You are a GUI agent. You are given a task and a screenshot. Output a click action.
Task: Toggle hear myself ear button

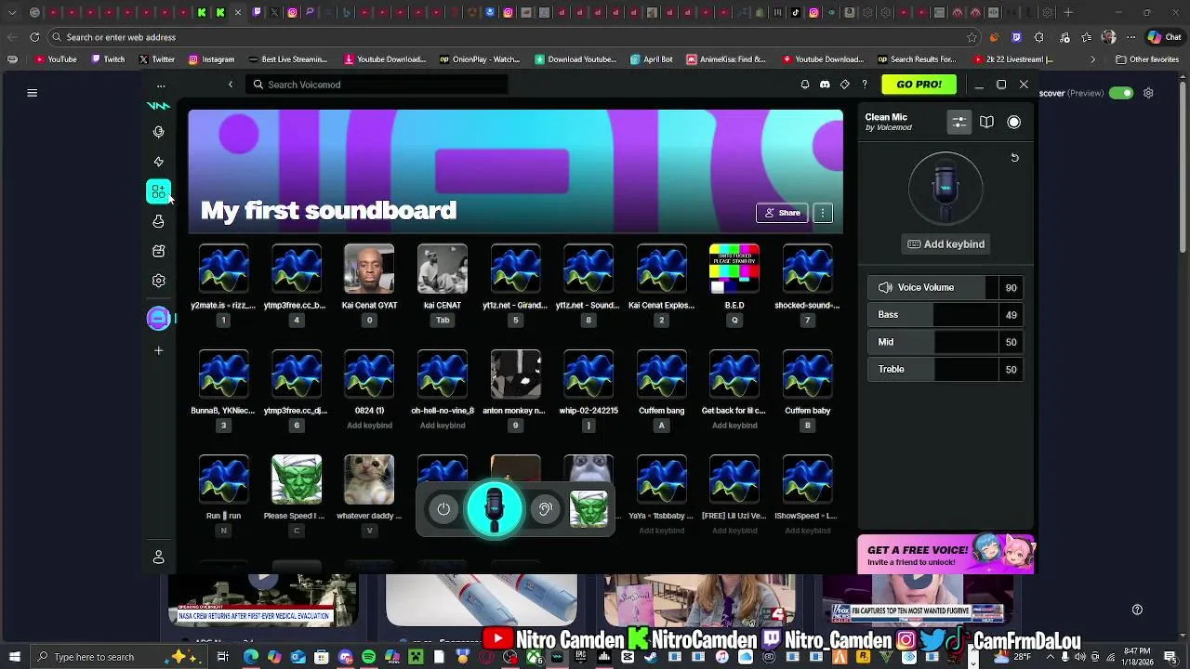(x=546, y=508)
